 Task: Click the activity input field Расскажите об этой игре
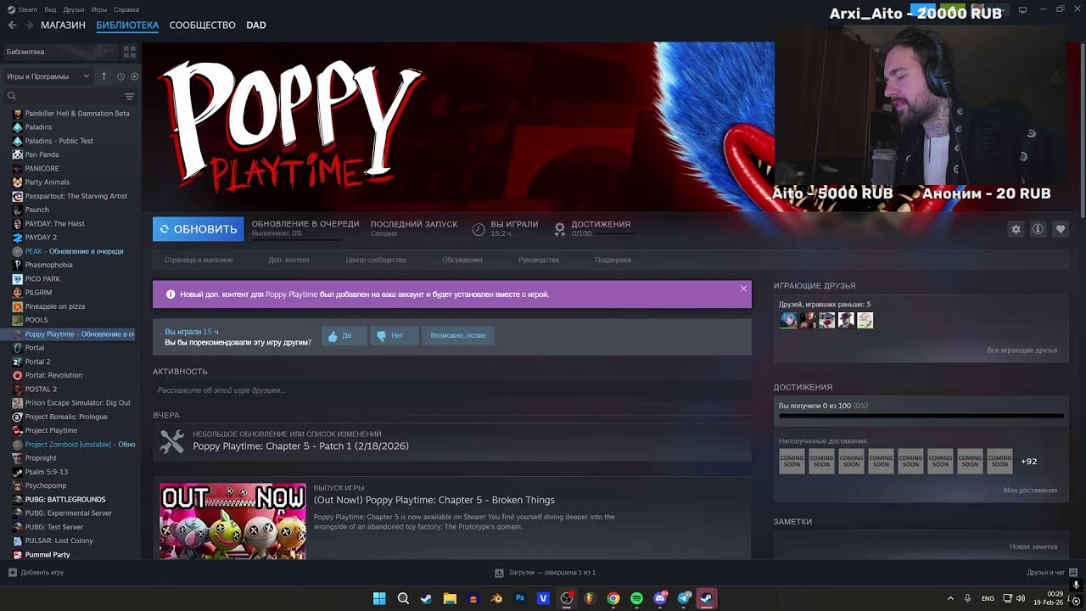point(451,390)
